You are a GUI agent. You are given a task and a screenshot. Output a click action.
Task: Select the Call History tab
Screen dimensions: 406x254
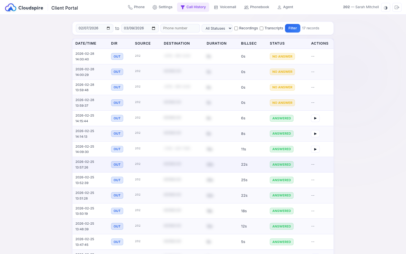tap(193, 7)
